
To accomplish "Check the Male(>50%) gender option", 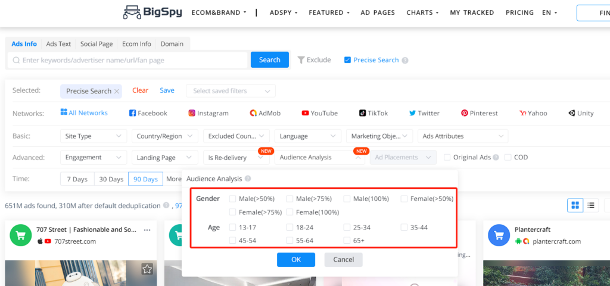I will [233, 199].
